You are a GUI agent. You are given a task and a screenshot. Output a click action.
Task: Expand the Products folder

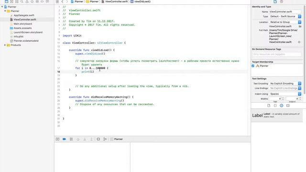click(x=5, y=45)
